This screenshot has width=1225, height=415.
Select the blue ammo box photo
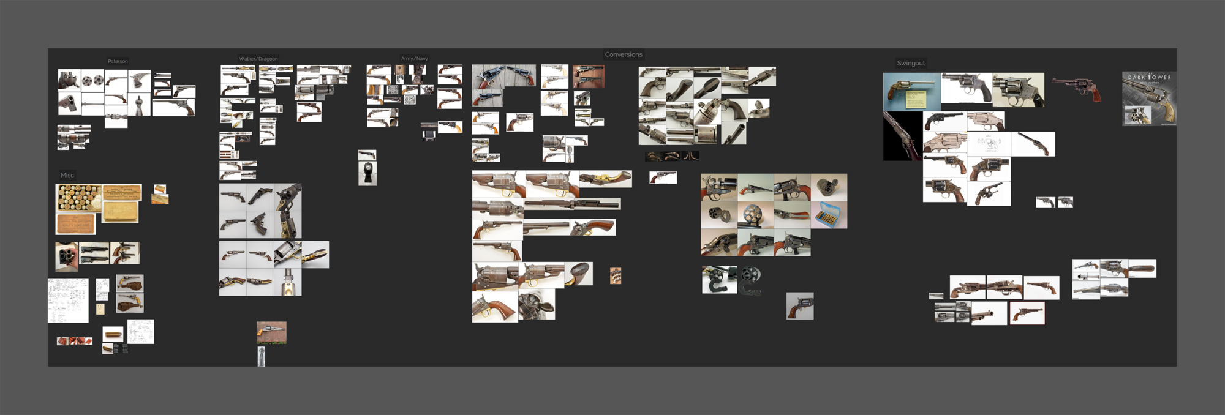click(x=829, y=215)
